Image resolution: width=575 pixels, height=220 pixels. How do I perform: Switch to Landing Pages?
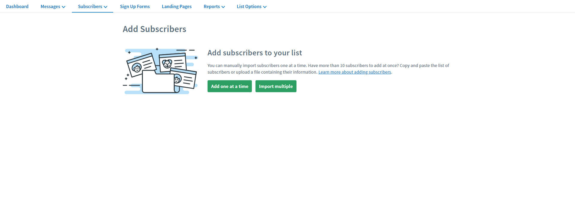(177, 7)
